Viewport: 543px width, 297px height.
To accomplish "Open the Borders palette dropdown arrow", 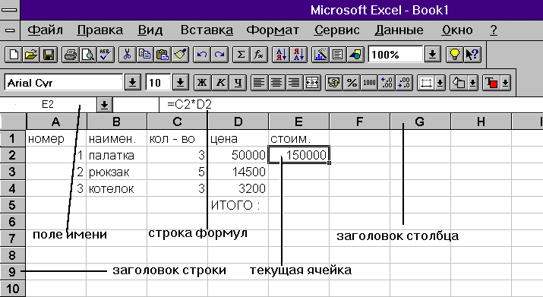I will tap(440, 83).
